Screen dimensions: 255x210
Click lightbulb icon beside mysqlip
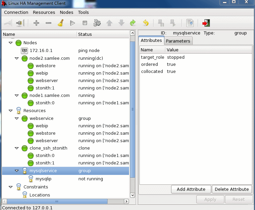[31, 179]
